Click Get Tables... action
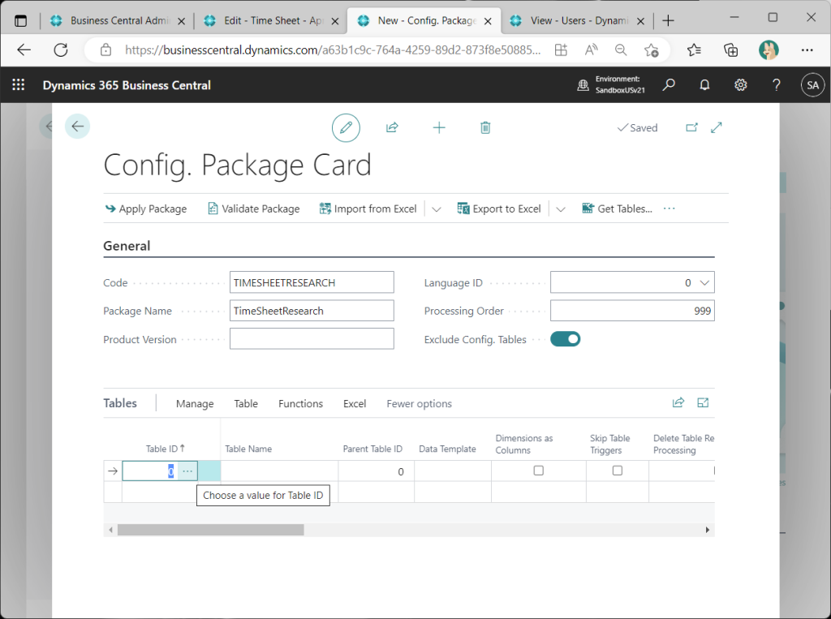Screen dimensions: 831x619 coord(617,208)
